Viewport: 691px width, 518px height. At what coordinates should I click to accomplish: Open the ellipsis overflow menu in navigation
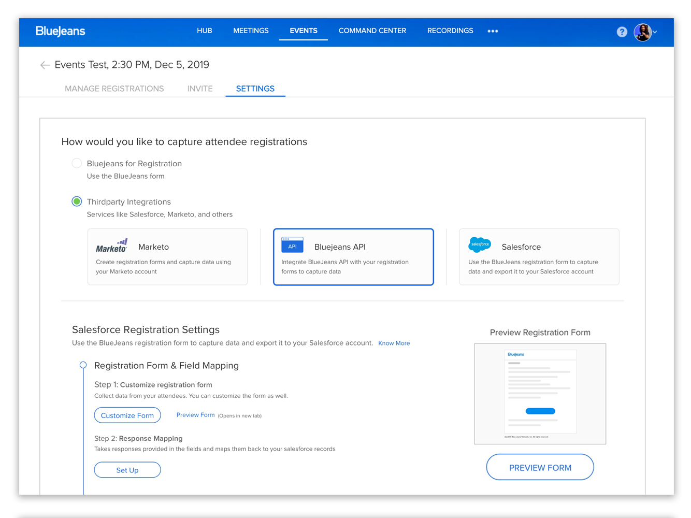tap(493, 31)
